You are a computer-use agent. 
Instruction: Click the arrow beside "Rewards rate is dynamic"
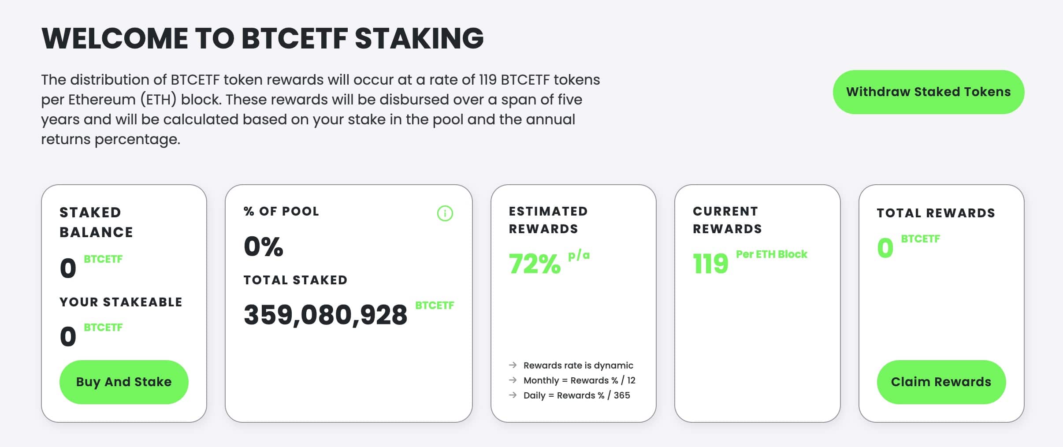[x=513, y=365]
